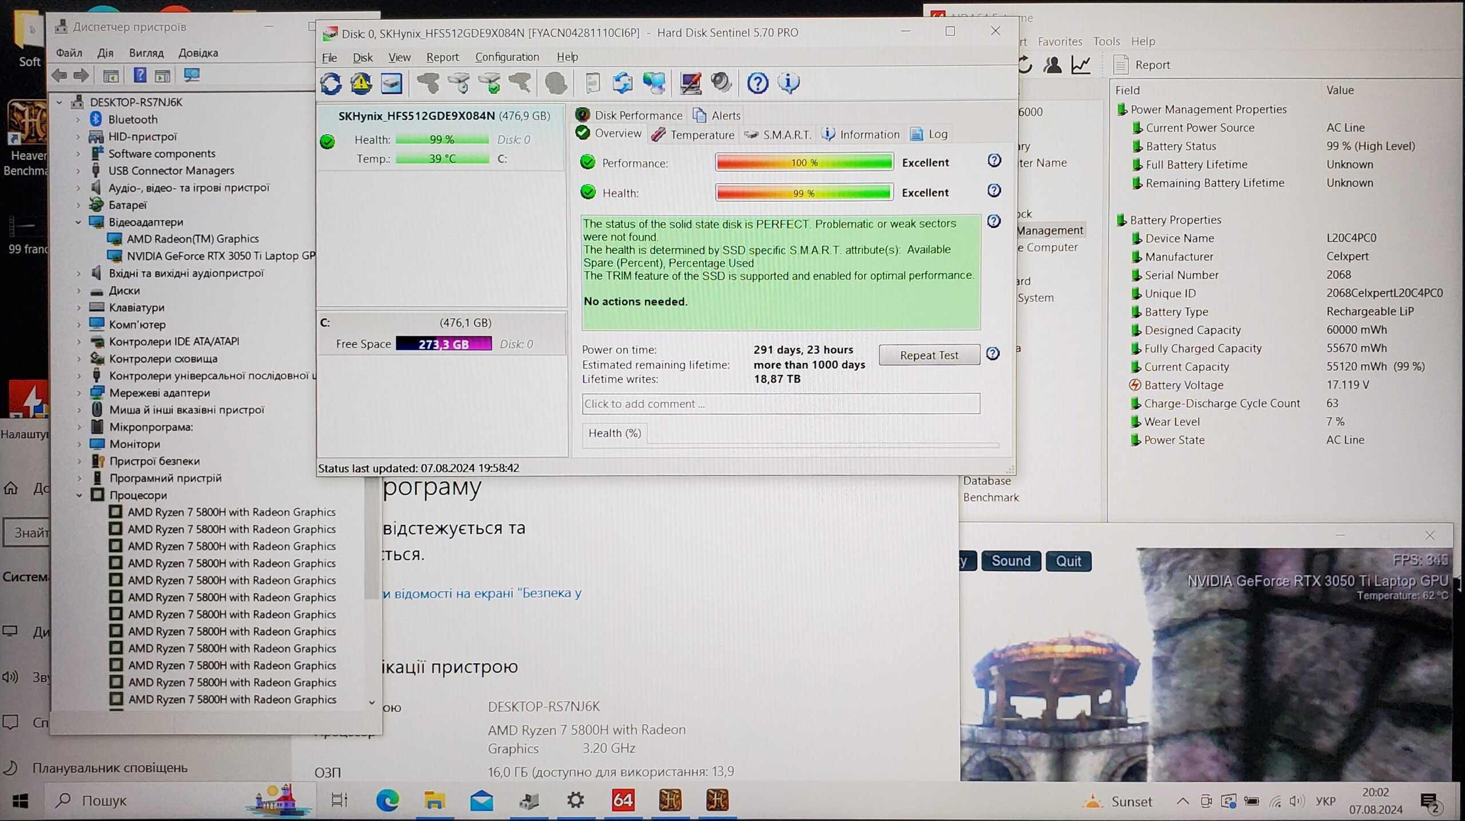Collapse the Процесори tree node
The width and height of the screenshot is (1465, 821).
tap(79, 495)
